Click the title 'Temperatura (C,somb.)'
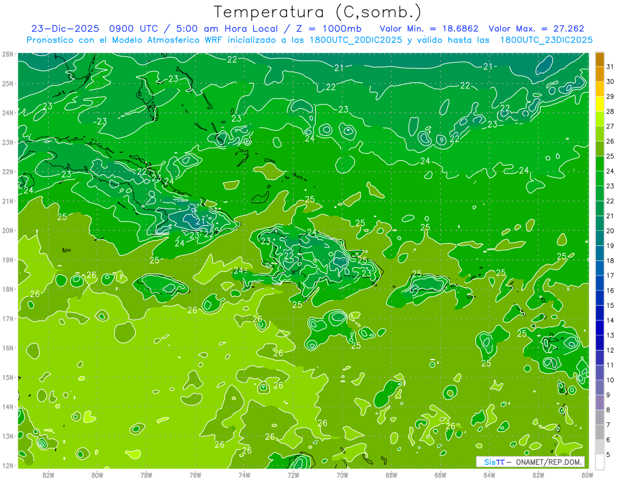Image resolution: width=624 pixels, height=482 pixels. 318,12
